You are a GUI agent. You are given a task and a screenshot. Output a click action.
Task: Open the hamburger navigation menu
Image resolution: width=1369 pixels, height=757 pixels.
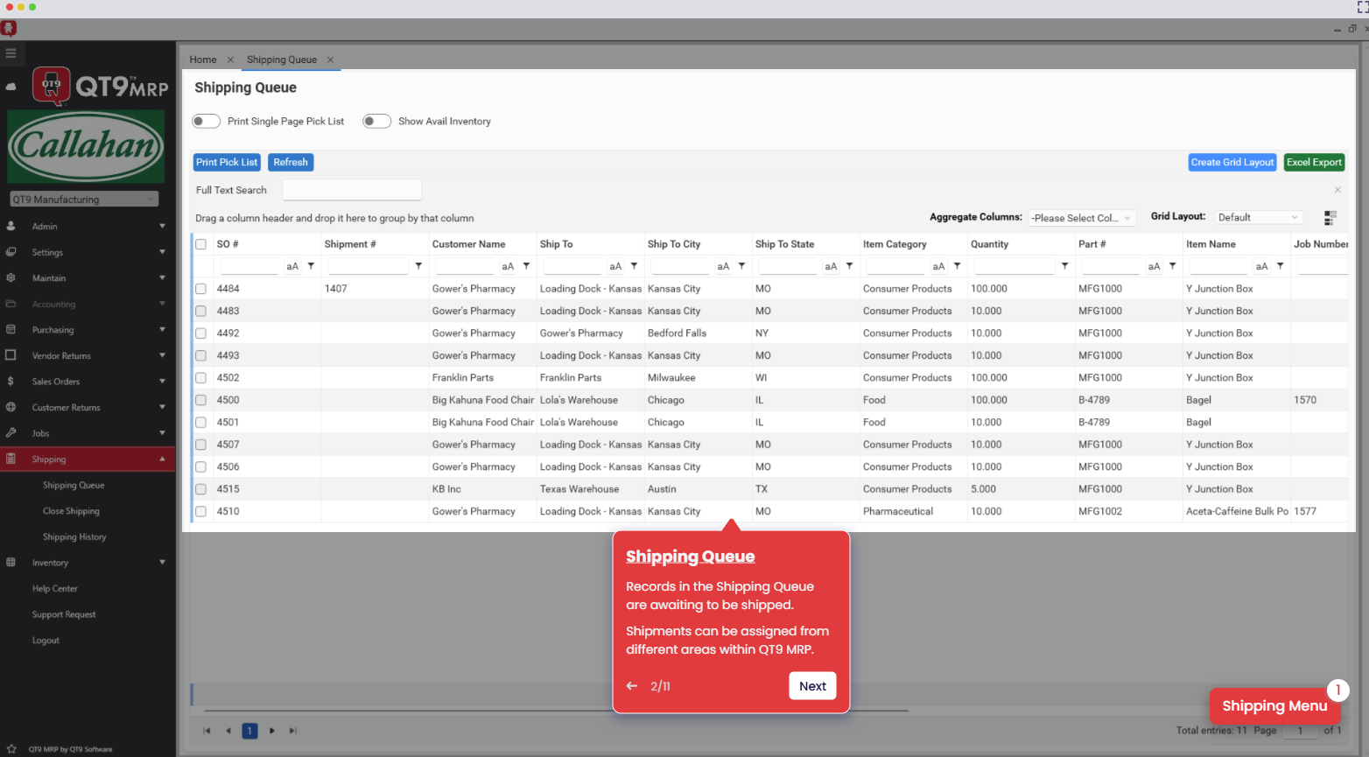pyautogui.click(x=12, y=53)
